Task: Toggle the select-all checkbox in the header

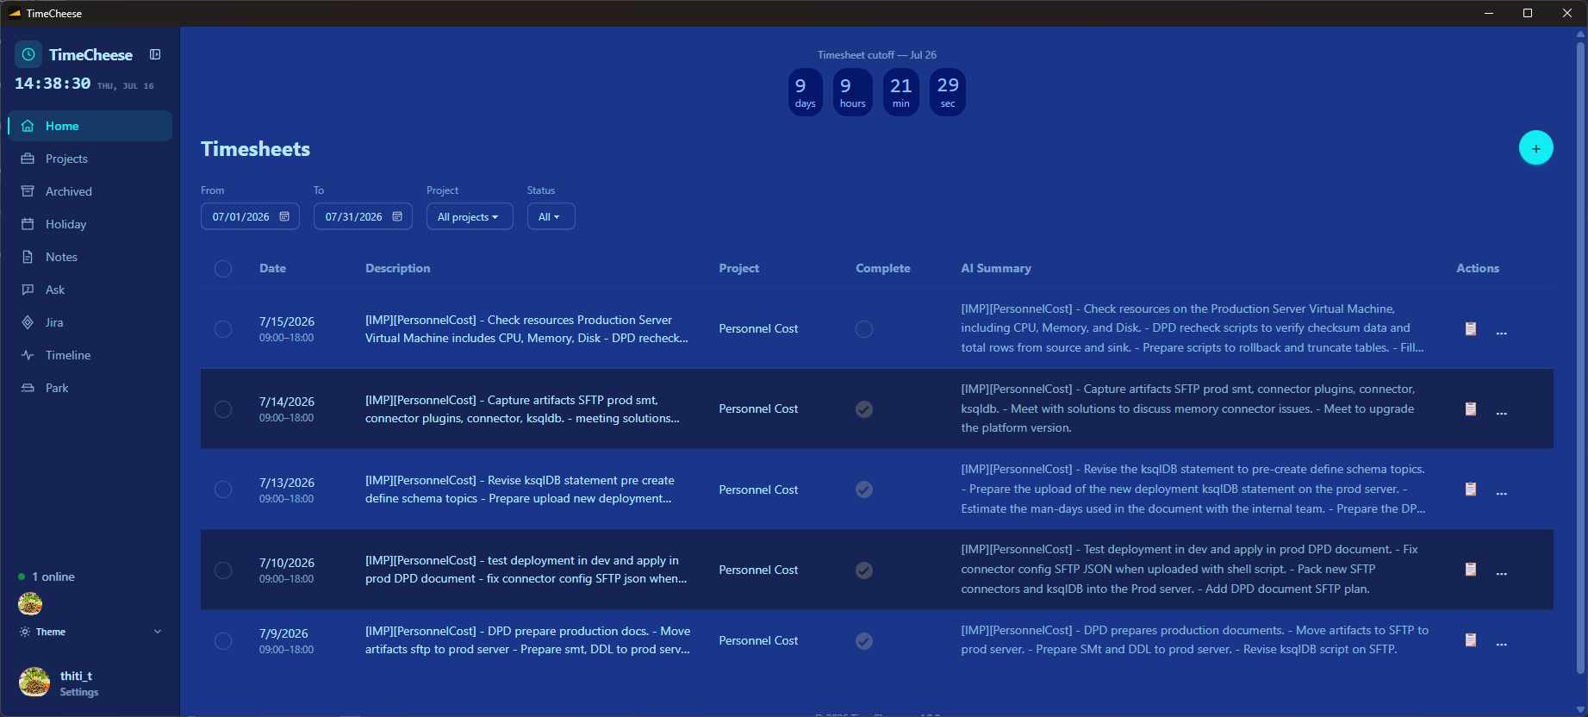Action: tap(223, 269)
